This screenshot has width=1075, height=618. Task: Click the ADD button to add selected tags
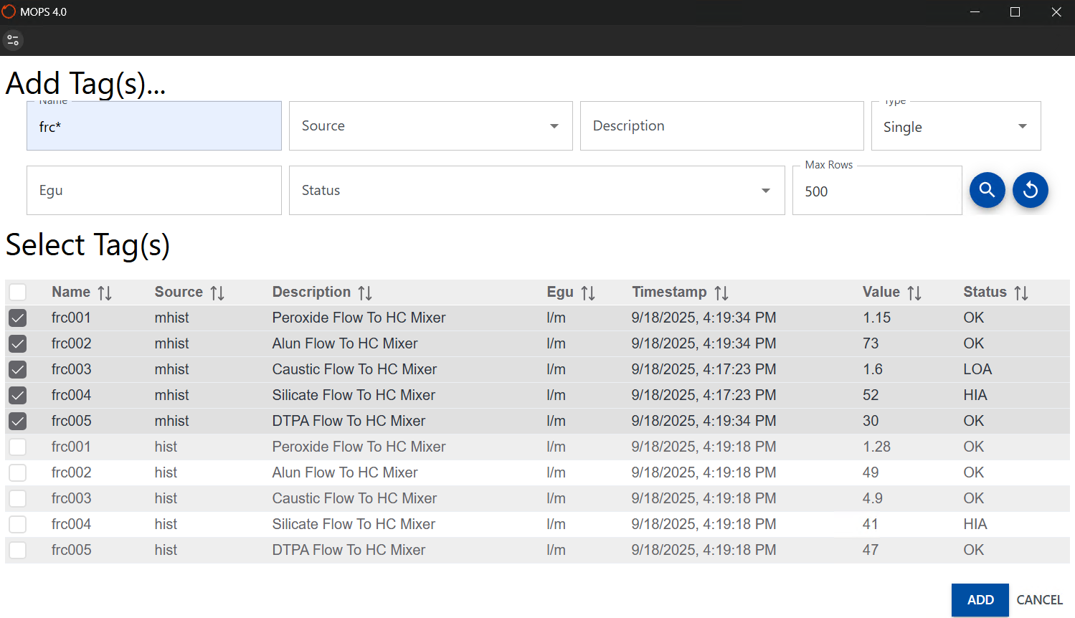[980, 599]
